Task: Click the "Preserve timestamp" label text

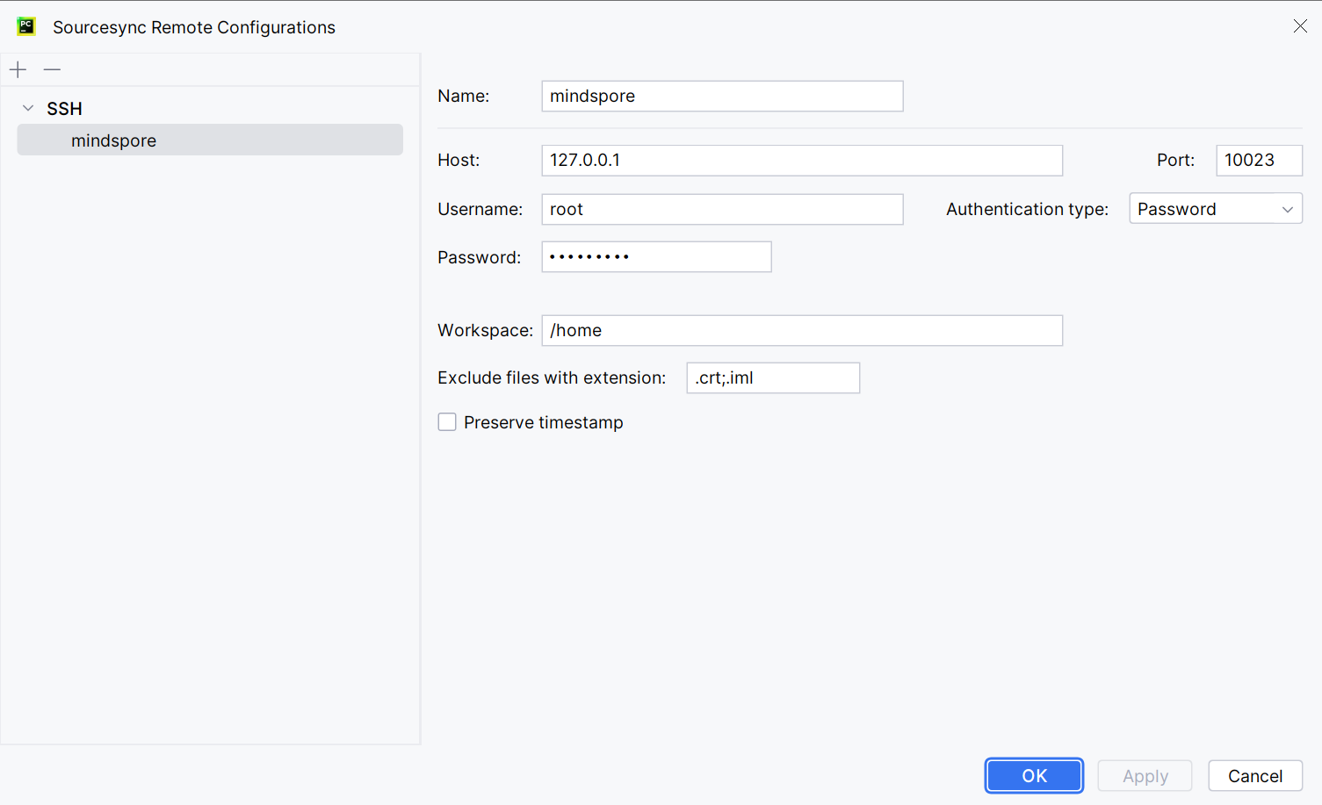Action: pos(544,422)
